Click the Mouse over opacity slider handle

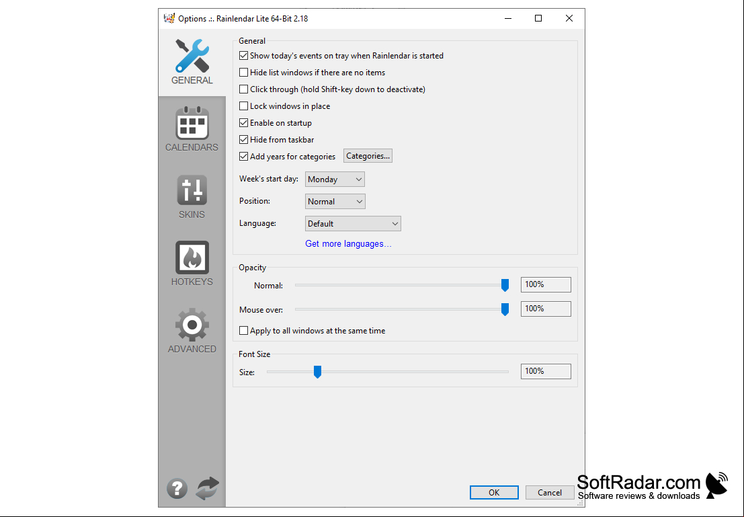click(x=505, y=309)
